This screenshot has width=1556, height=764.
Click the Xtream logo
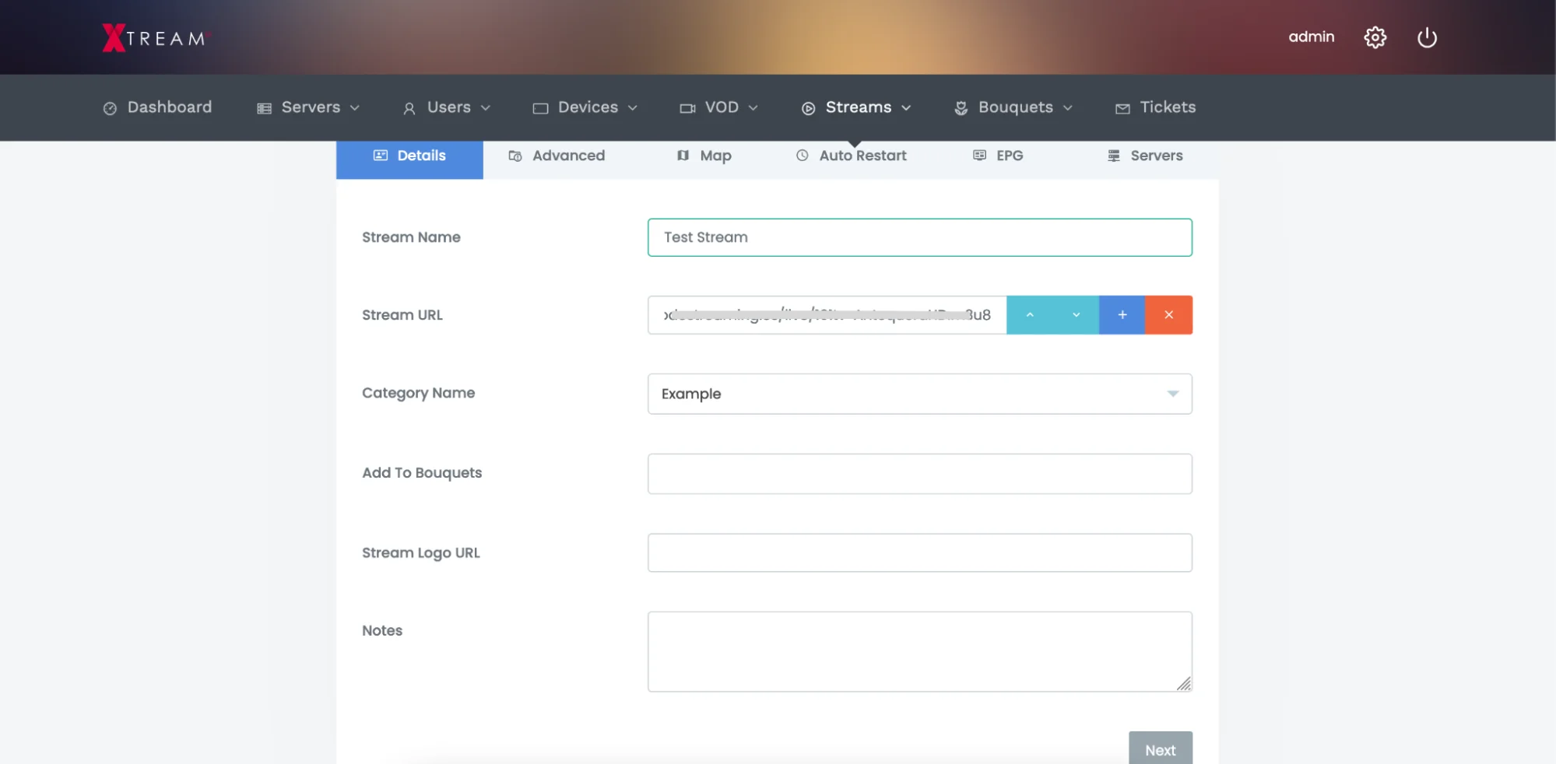tap(154, 38)
